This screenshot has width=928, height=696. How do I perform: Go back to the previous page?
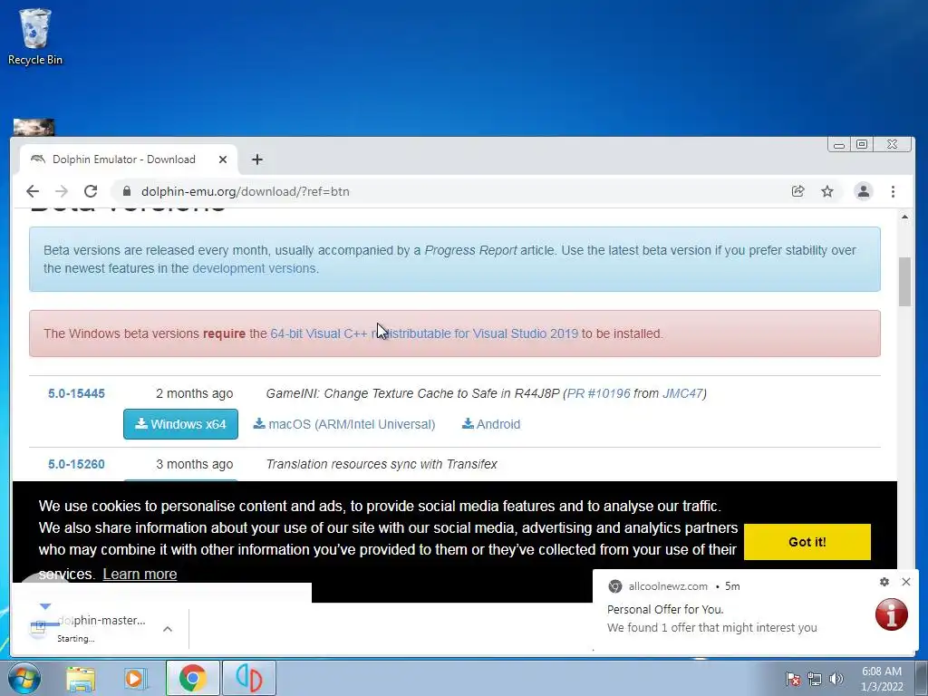pos(33,191)
